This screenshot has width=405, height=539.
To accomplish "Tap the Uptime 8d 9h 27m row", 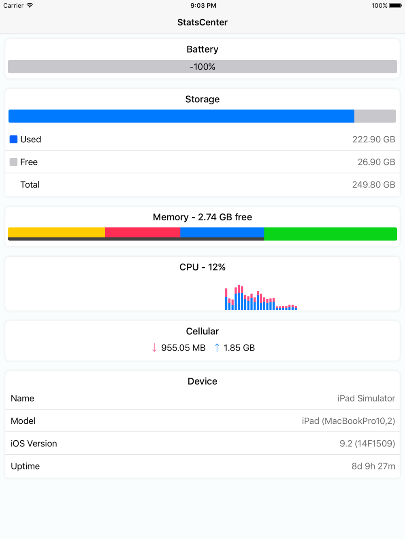I will point(202,466).
